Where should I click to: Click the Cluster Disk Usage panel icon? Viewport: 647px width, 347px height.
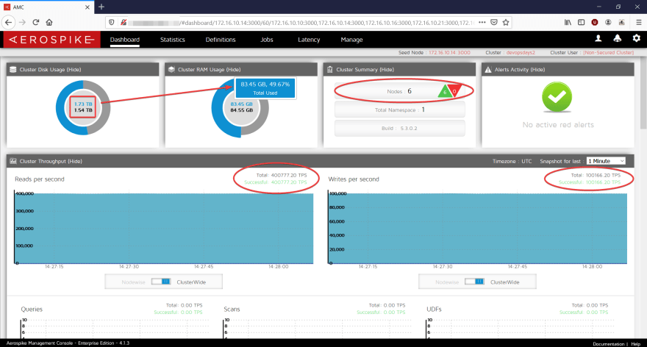(x=12, y=69)
